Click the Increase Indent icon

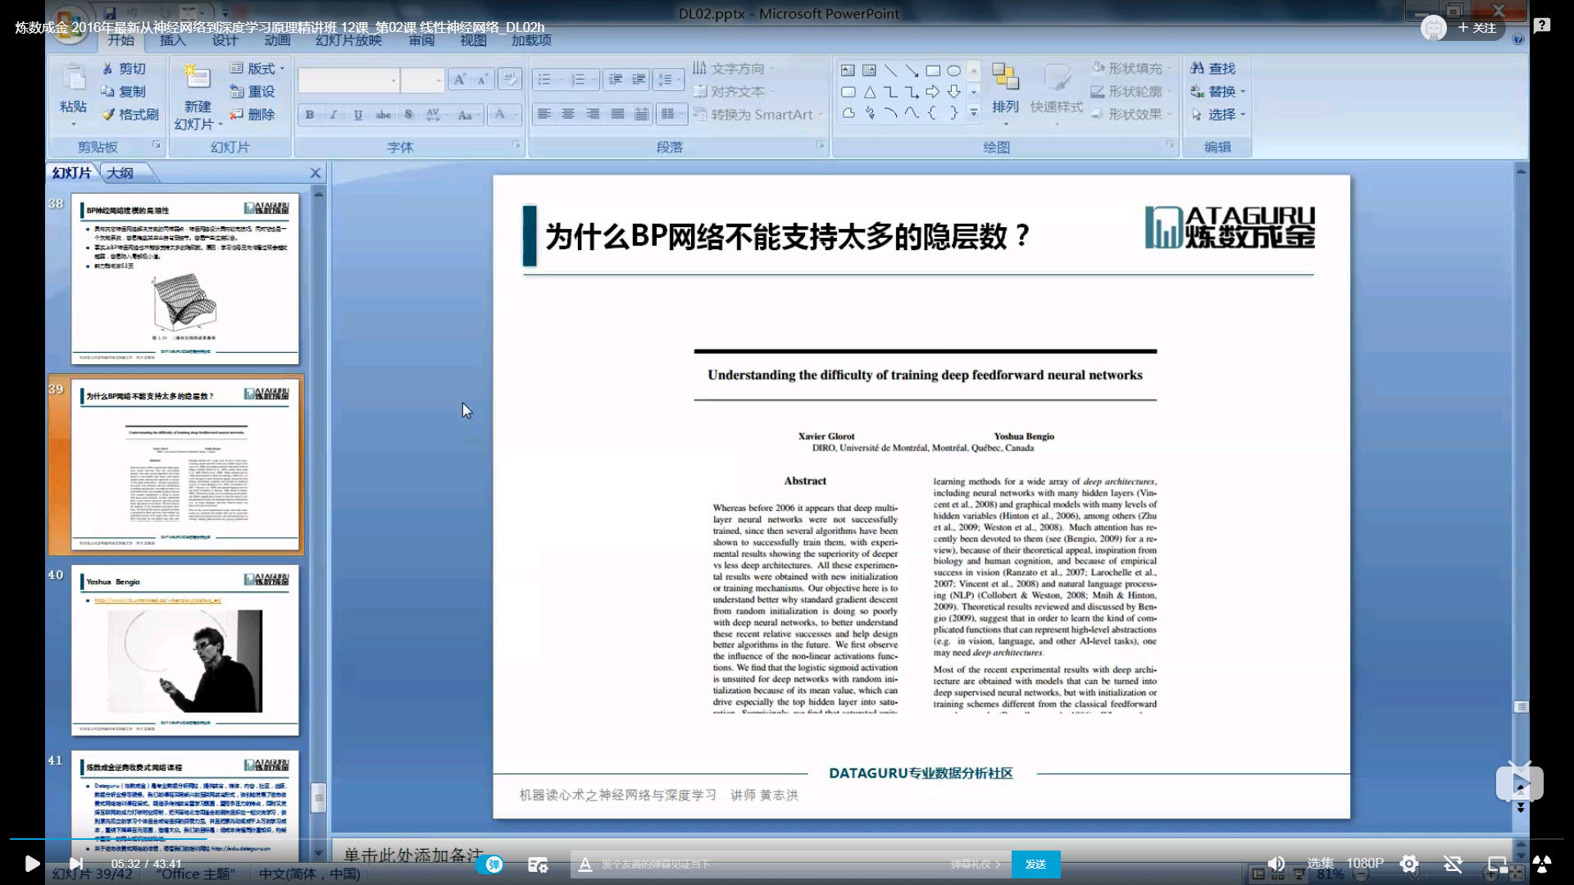click(x=638, y=80)
